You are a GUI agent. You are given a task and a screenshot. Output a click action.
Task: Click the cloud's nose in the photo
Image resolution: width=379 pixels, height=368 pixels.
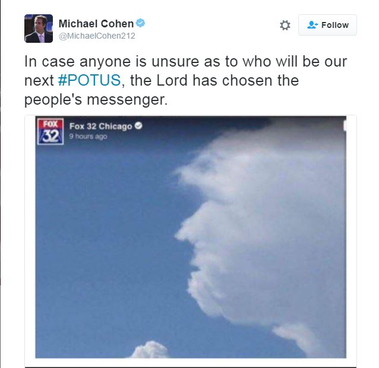point(182,234)
